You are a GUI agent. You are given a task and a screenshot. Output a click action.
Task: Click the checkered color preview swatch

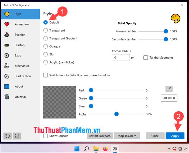(60, 102)
